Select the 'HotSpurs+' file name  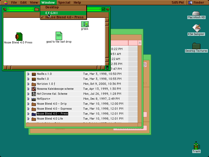(x=44, y=99)
